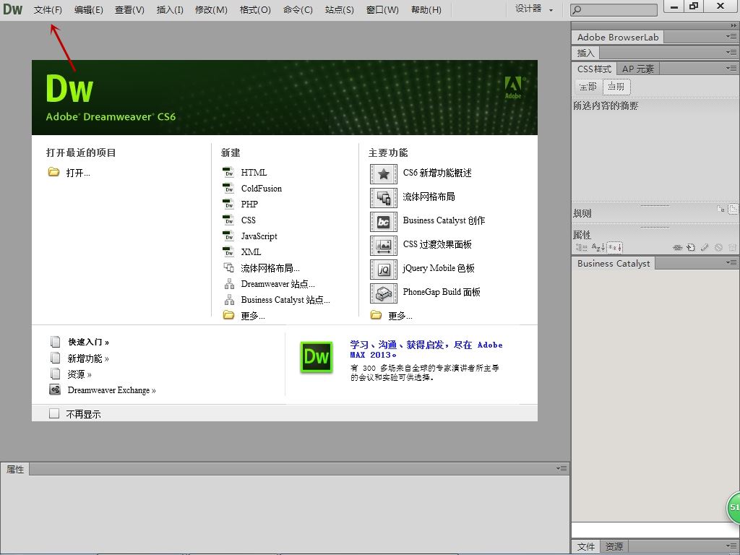Show only set properties in CSS panel
Image resolution: width=740 pixels, height=555 pixels.
coord(614,247)
